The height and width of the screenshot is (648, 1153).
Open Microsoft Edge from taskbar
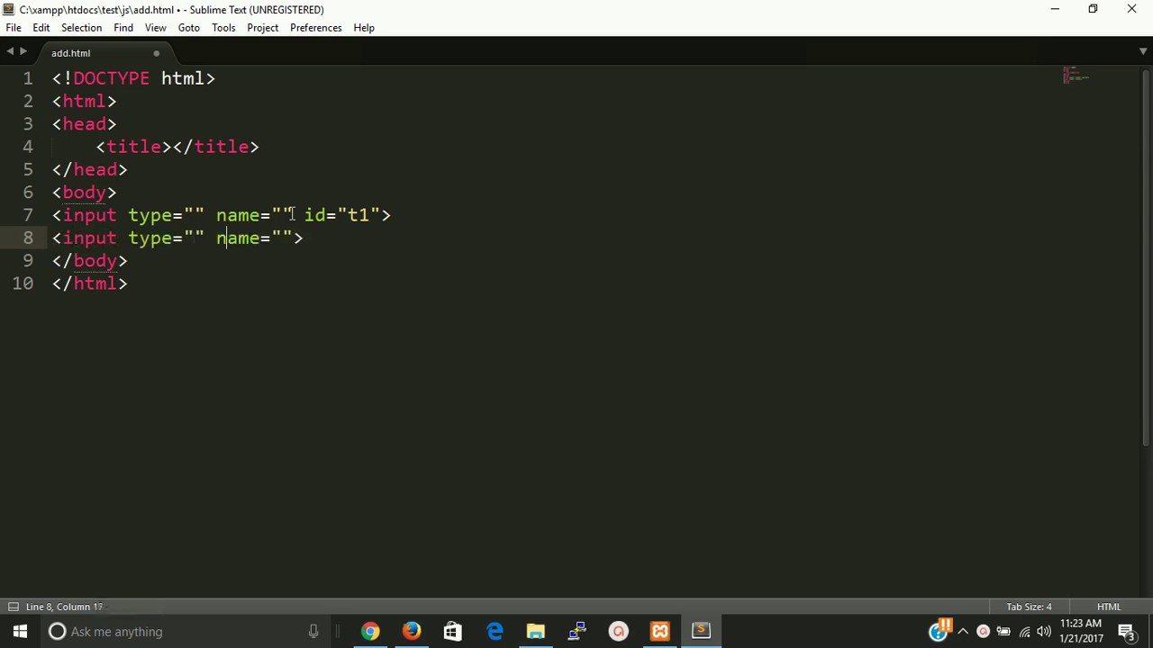(x=495, y=631)
